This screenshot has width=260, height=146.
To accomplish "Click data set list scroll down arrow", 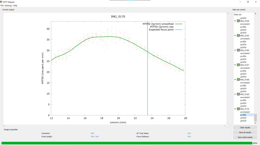I will (x=255, y=123).
